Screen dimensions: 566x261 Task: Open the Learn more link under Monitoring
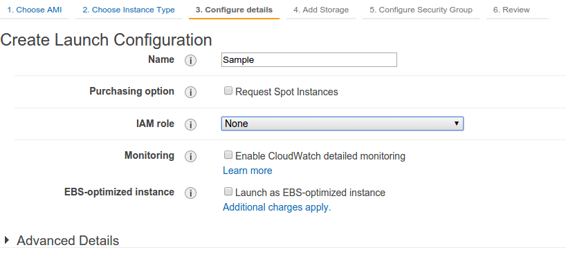(x=248, y=171)
